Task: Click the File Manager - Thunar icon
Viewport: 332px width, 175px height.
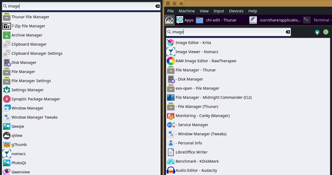Action: pos(171,70)
